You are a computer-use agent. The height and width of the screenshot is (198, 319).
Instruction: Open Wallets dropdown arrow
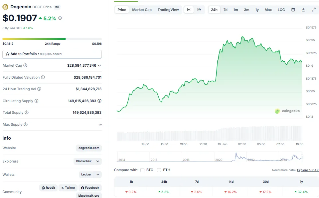point(98,174)
